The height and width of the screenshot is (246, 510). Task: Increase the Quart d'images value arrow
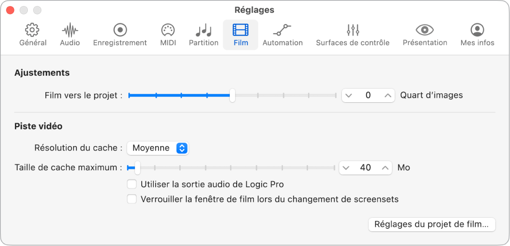[x=387, y=95]
